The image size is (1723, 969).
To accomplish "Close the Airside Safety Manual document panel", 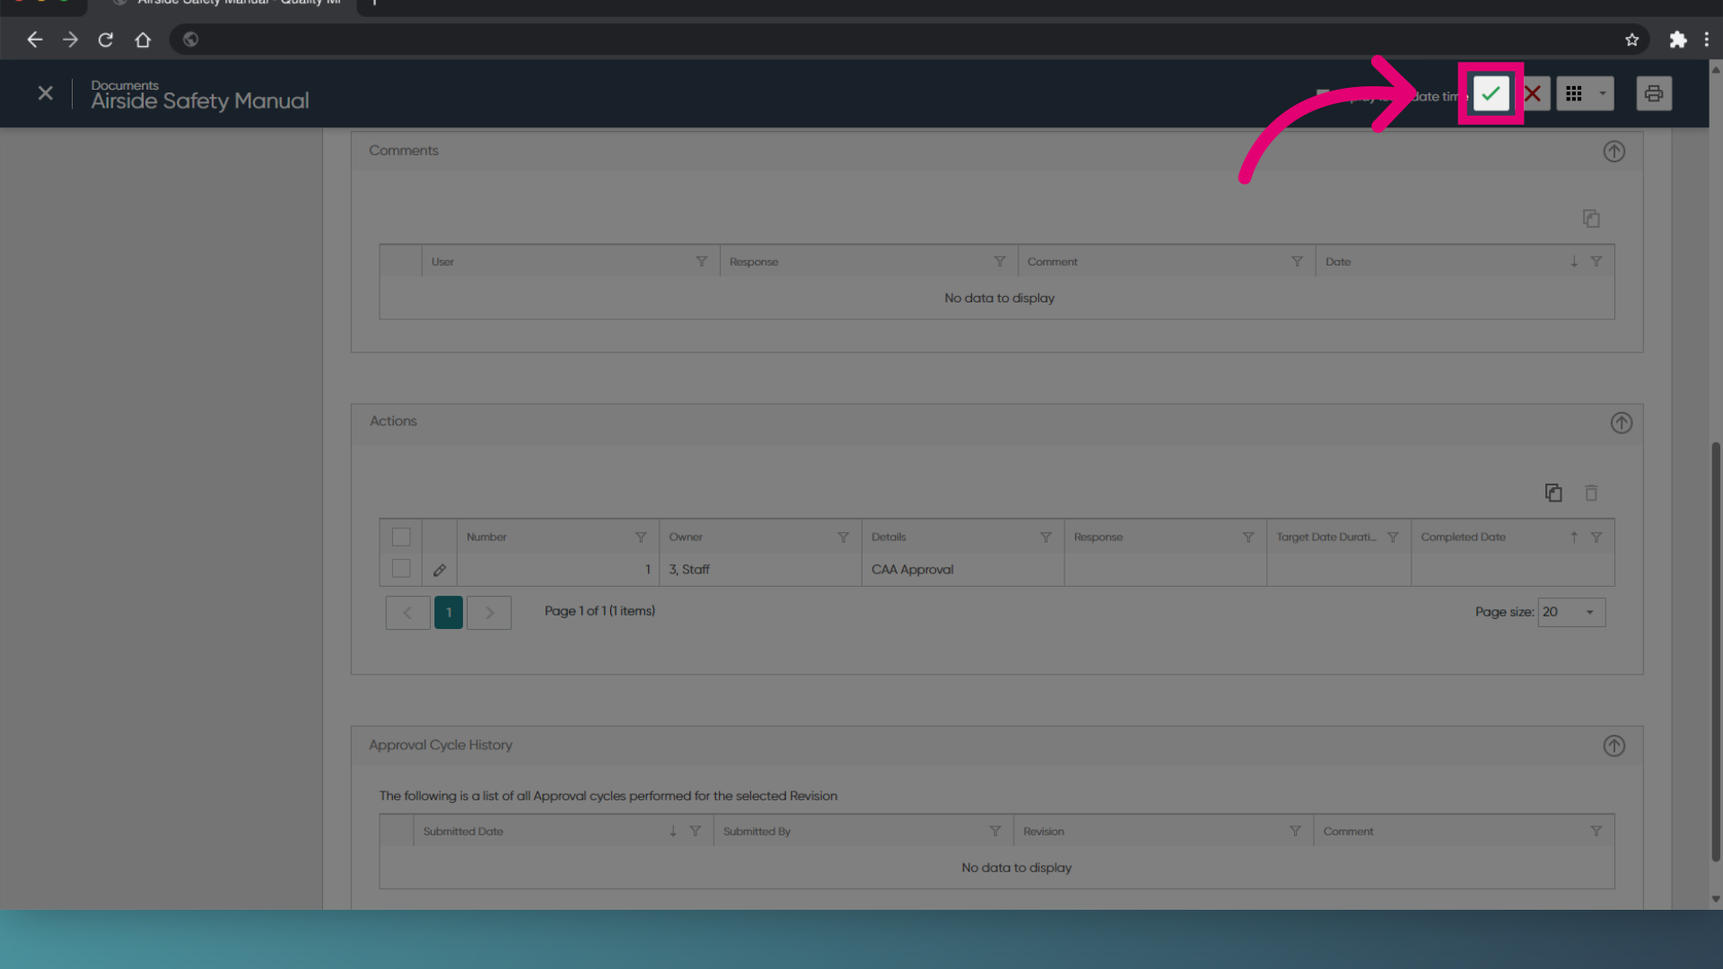I will (x=46, y=93).
